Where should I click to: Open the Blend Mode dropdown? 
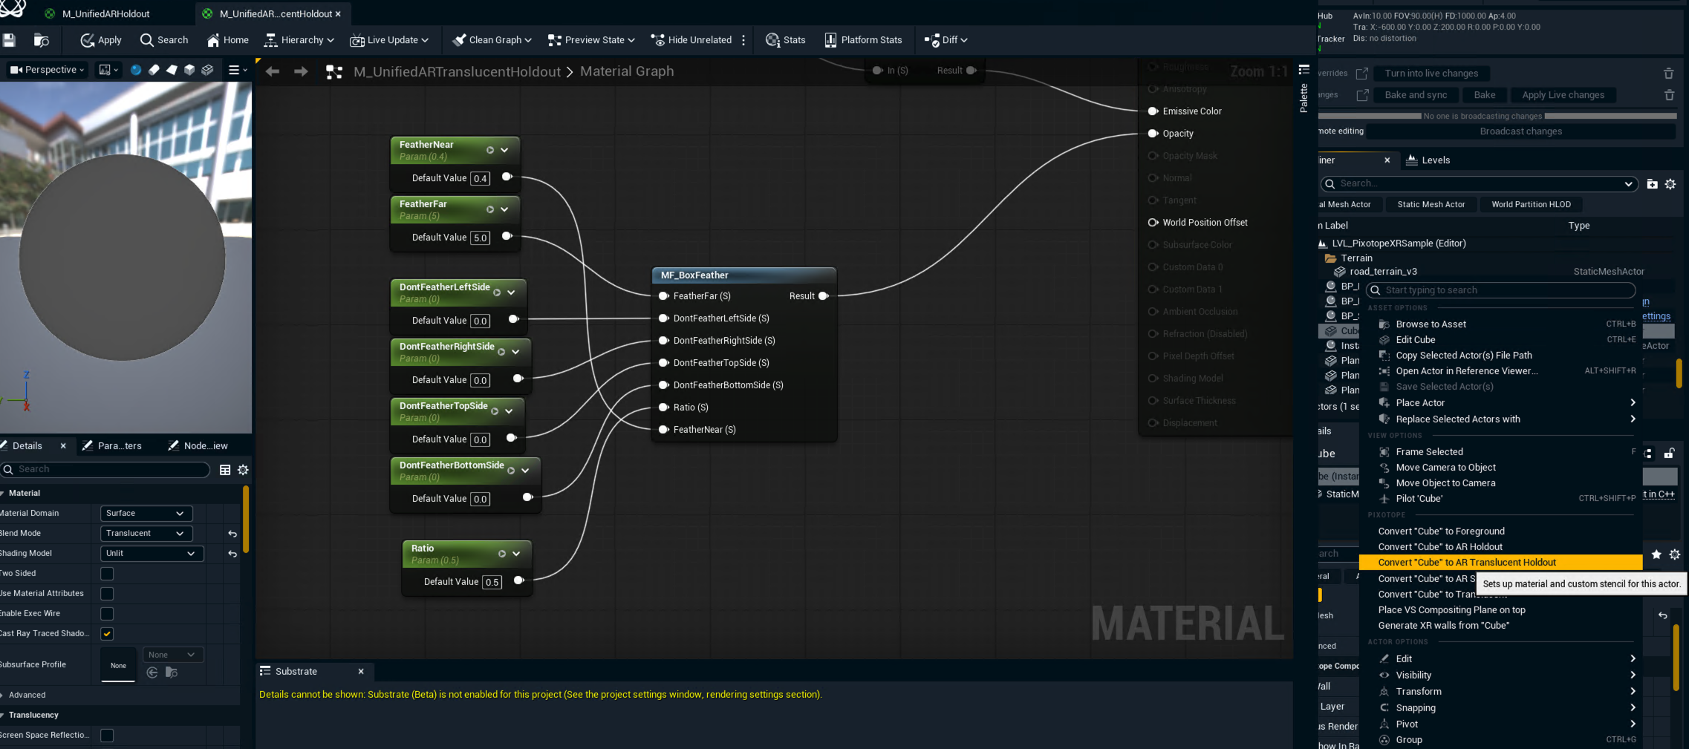pyautogui.click(x=146, y=534)
